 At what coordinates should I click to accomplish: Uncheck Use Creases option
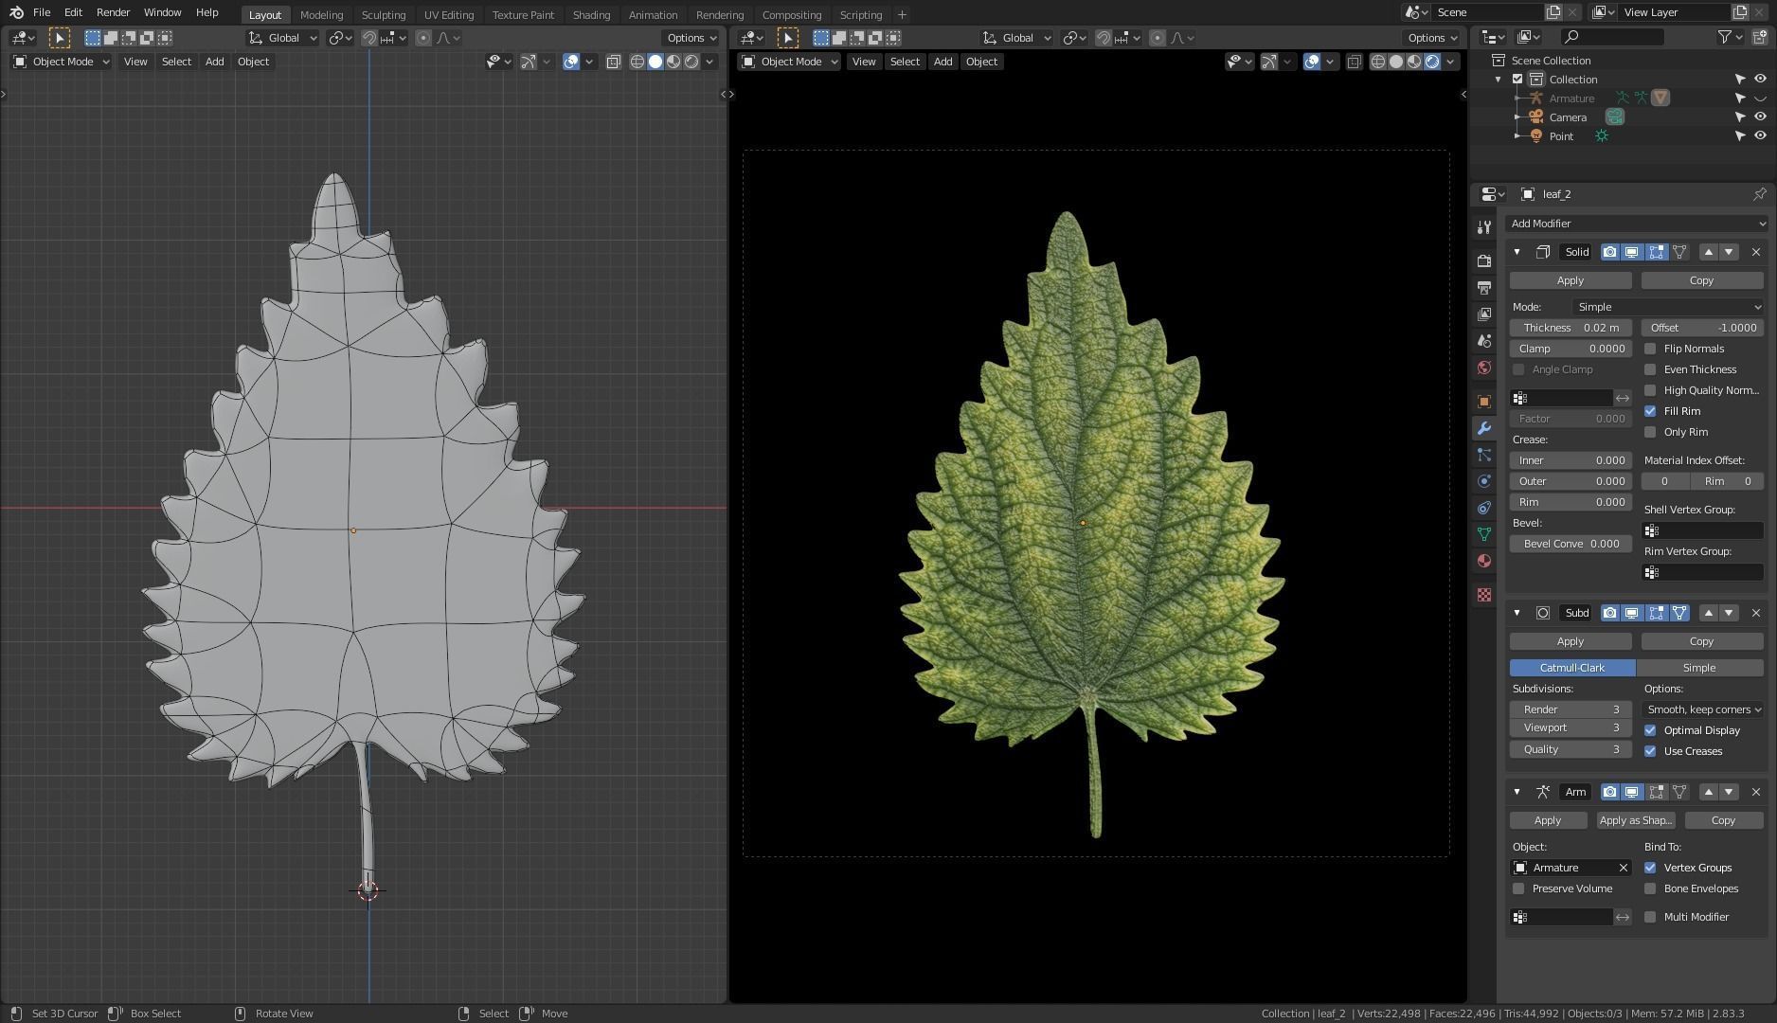[x=1650, y=751]
